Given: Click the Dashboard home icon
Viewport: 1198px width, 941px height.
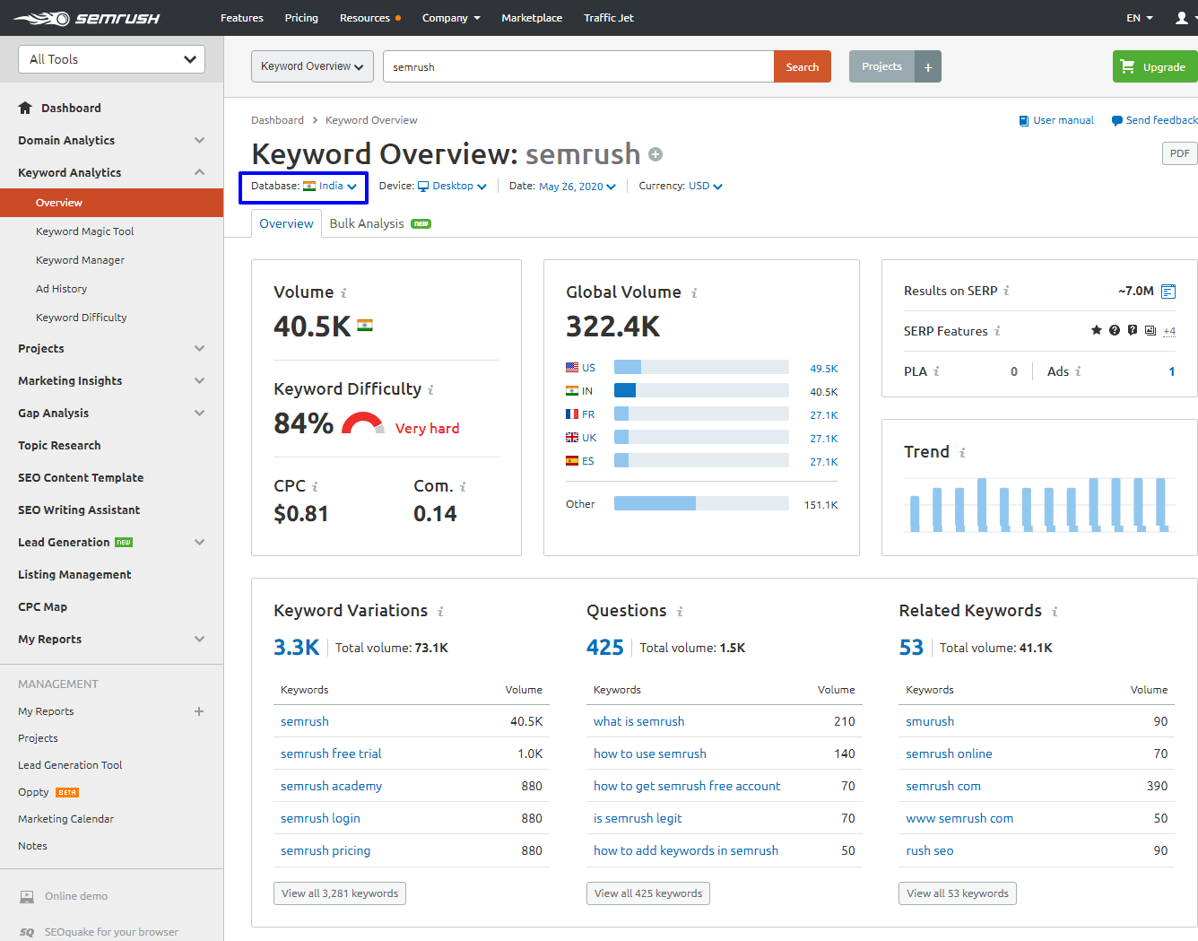Looking at the screenshot, I should (25, 108).
